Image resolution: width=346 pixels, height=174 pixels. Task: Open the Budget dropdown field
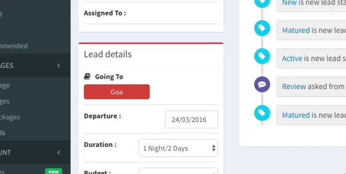tap(178, 171)
